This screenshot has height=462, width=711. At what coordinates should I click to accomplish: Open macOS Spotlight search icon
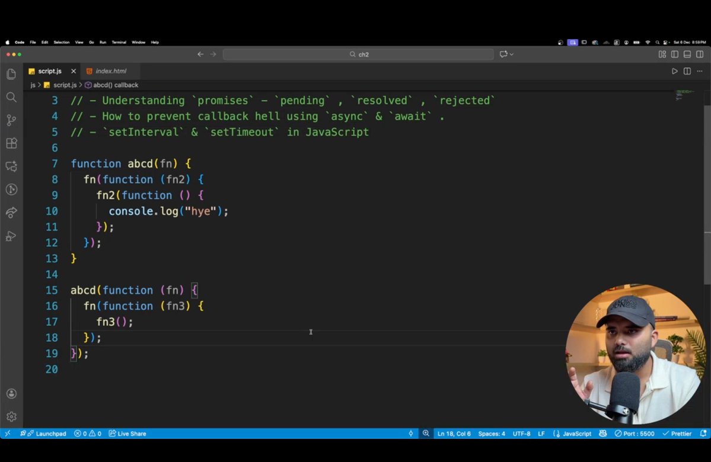point(657,42)
